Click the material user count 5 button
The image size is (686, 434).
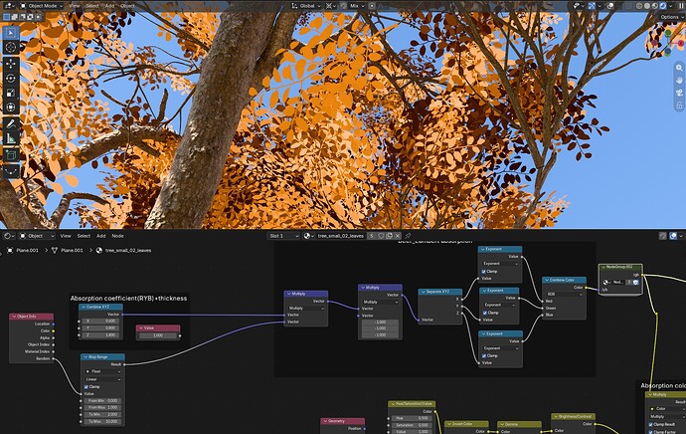point(372,236)
